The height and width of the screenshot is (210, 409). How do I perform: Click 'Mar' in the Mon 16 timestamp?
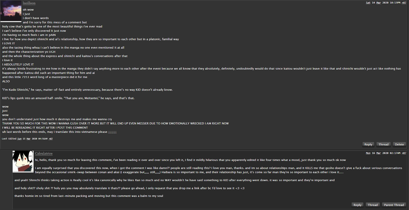point(379,153)
